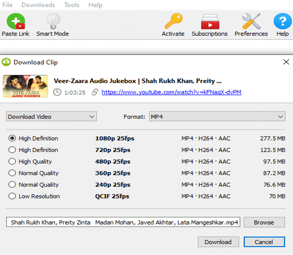Click the Paste Link icon
293x255 pixels.
pos(15,21)
